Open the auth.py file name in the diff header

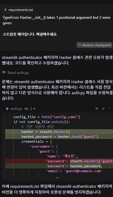coord(16,109)
